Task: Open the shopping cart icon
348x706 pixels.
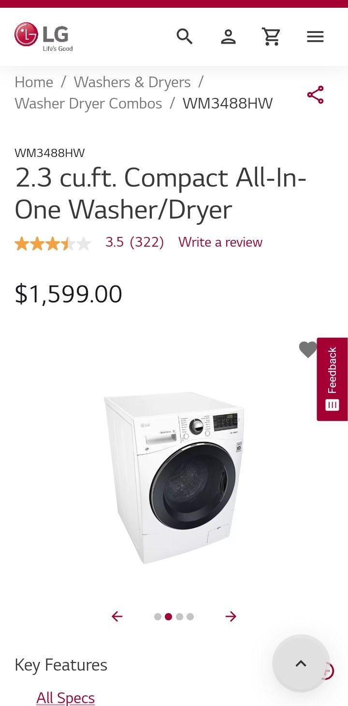Action: 272,36
